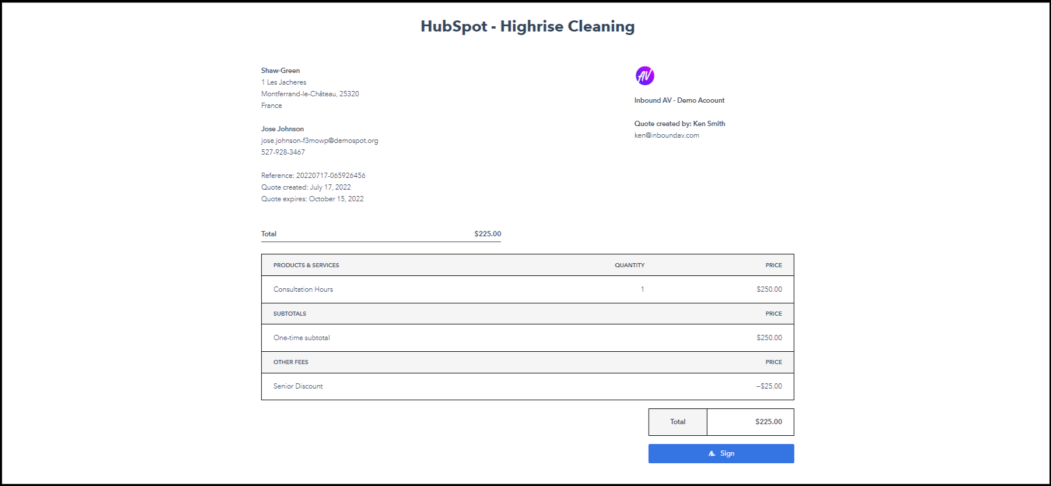Click the PRICE header in the SUBTOTALS row
1051x486 pixels.
[774, 314]
